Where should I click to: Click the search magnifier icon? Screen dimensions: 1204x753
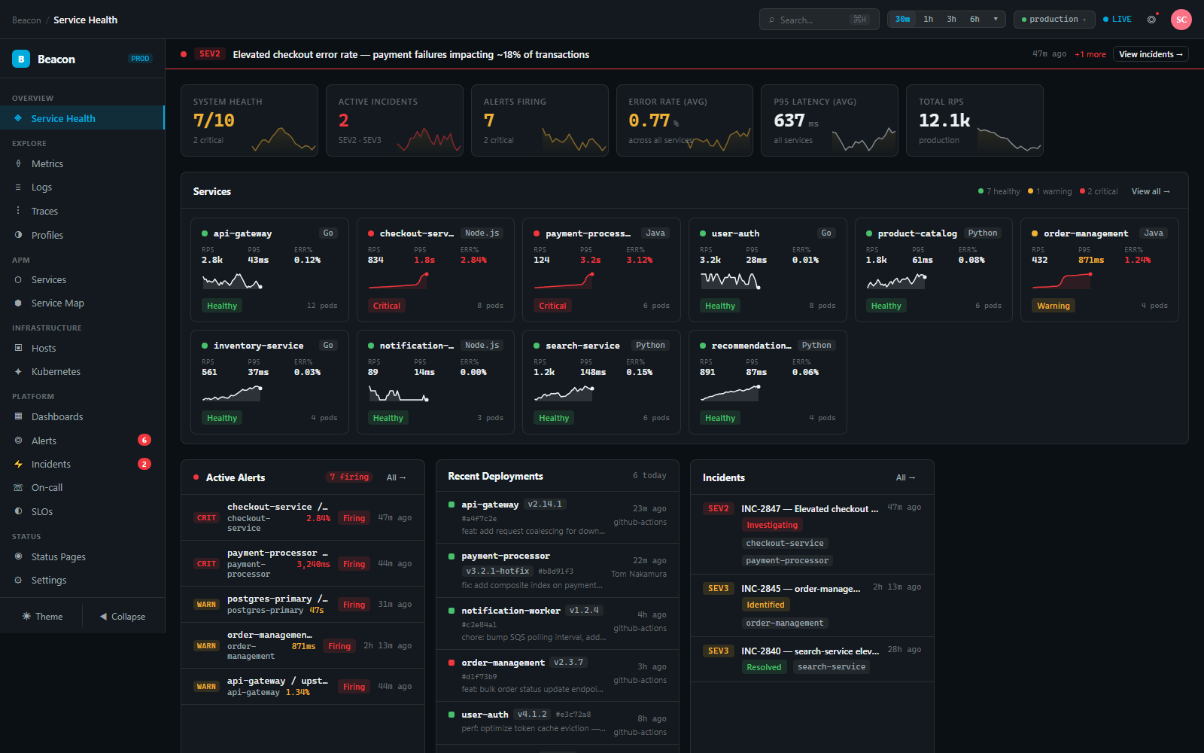pos(771,20)
